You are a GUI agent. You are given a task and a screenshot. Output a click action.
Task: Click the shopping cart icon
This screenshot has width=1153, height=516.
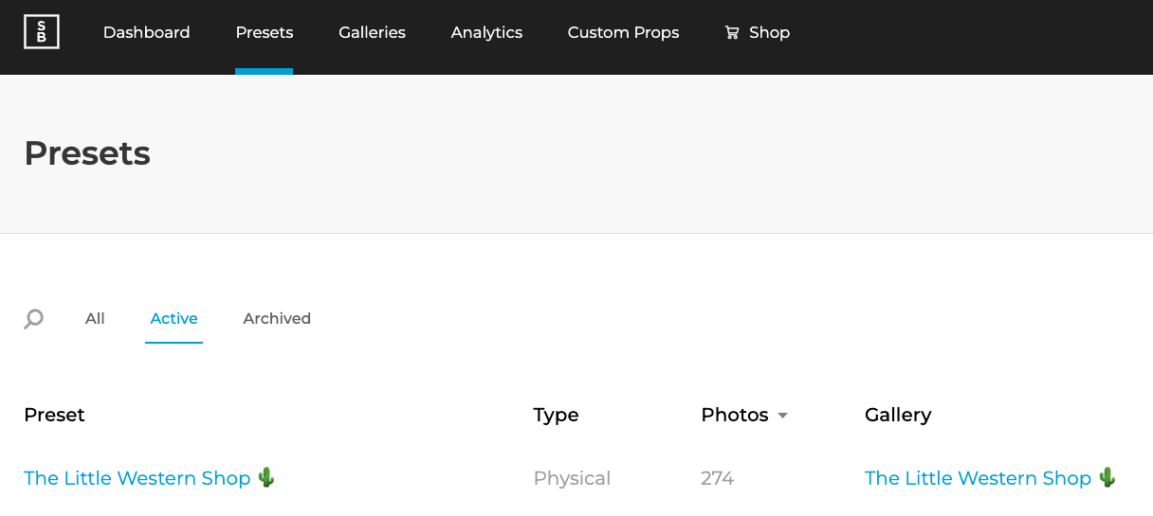[x=732, y=32]
